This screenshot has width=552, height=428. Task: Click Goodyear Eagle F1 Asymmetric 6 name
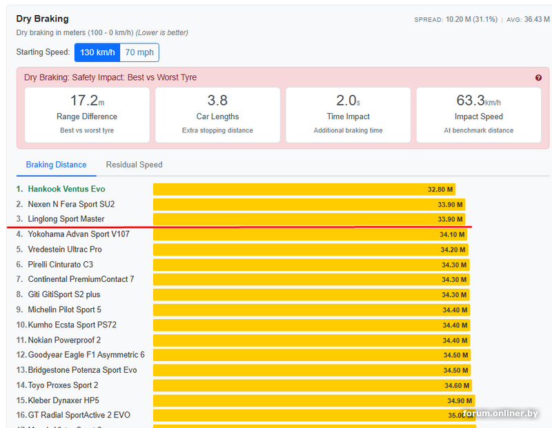coord(86,355)
